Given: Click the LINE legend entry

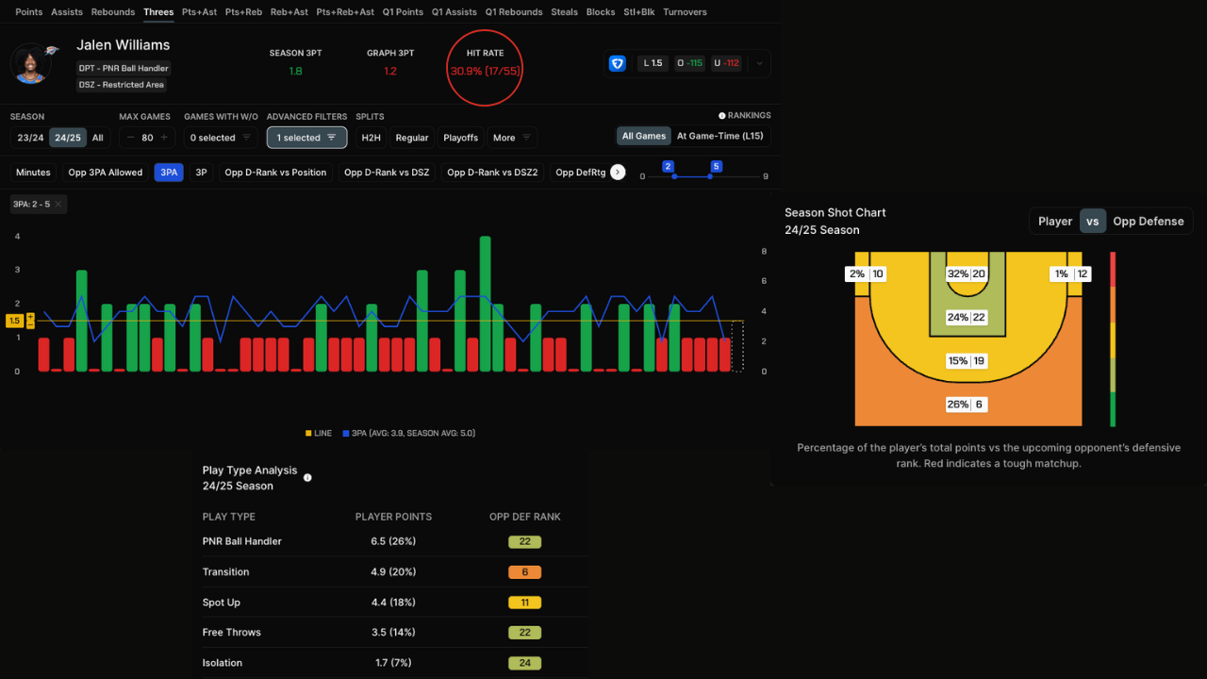Looking at the screenshot, I should 318,433.
